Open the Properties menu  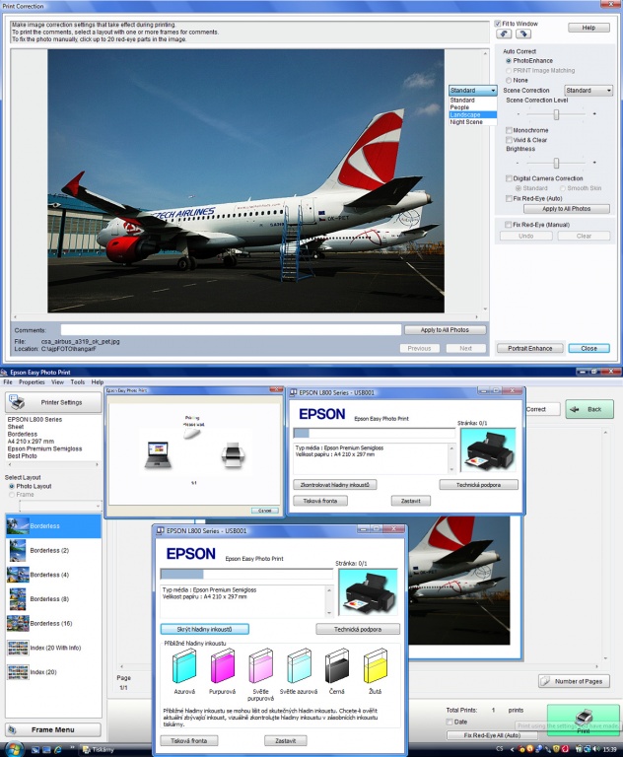pos(32,381)
